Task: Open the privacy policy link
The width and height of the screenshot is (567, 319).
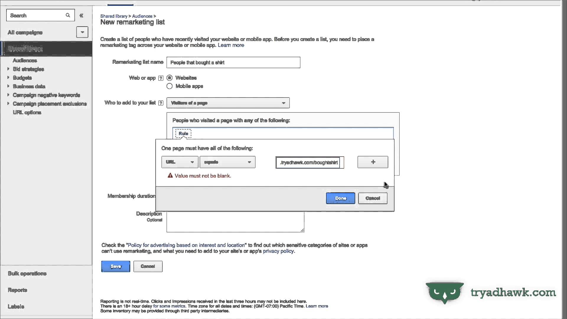Action: tap(278, 251)
